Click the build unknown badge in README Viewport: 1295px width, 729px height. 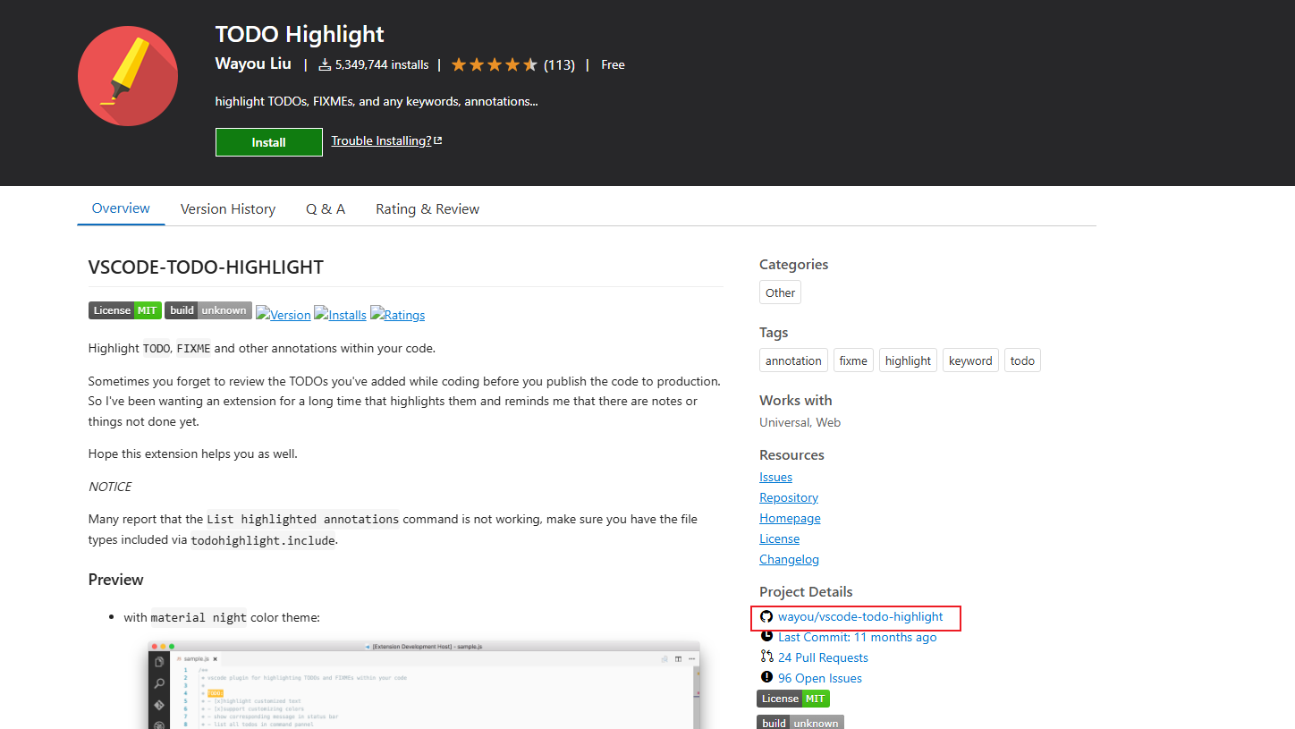pyautogui.click(x=208, y=310)
